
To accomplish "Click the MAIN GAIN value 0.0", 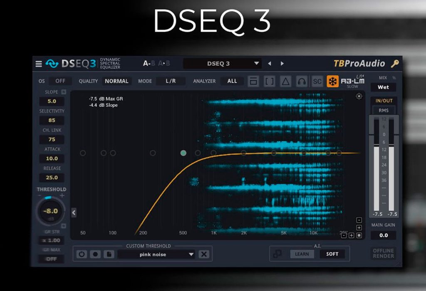I will pyautogui.click(x=383, y=235).
